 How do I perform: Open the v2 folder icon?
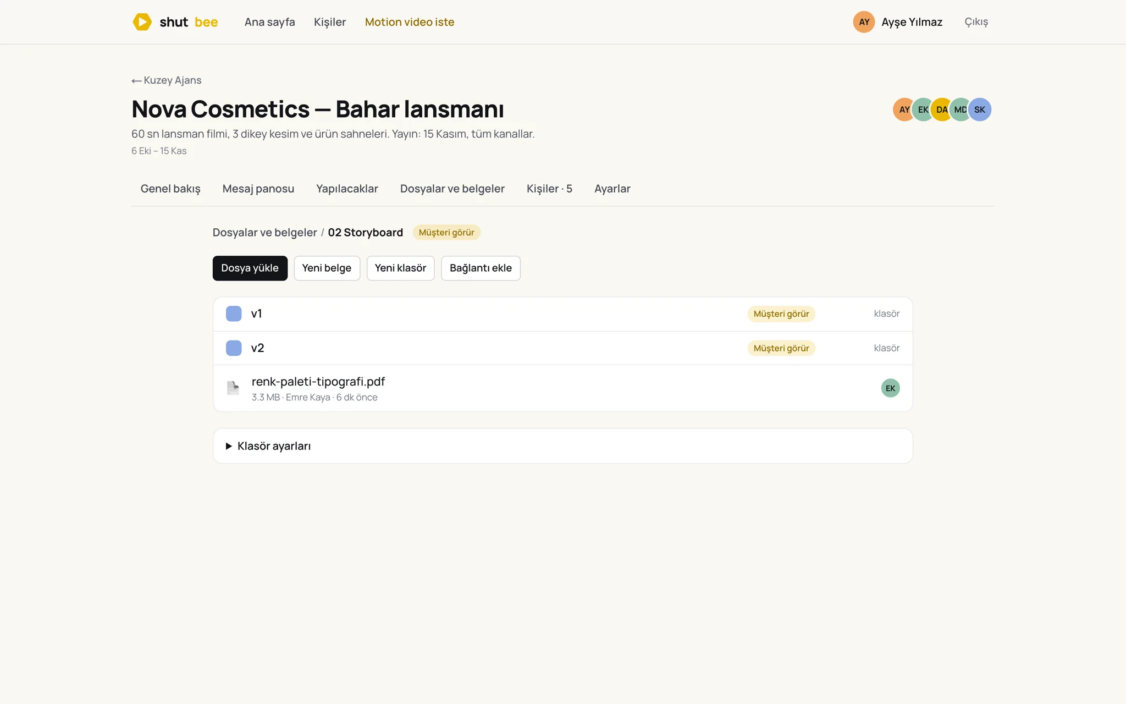pos(234,348)
